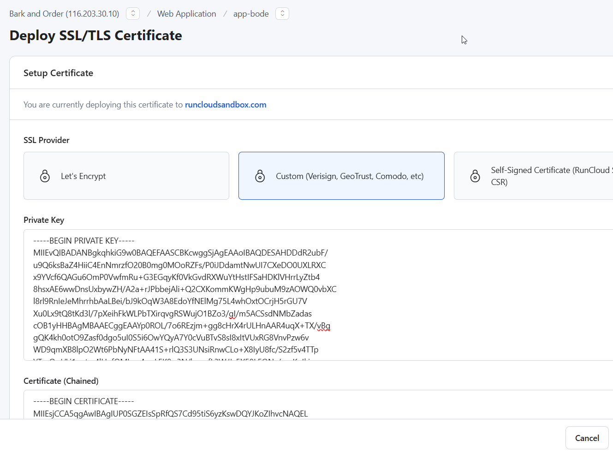
Task: Click the app-bode breadcrumb
Action: click(250, 14)
